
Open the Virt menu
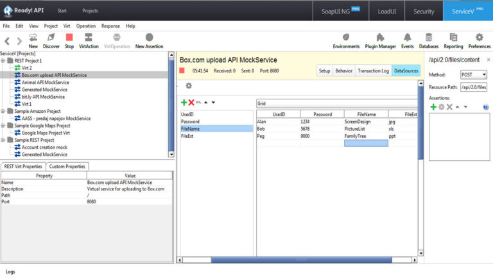pos(67,26)
